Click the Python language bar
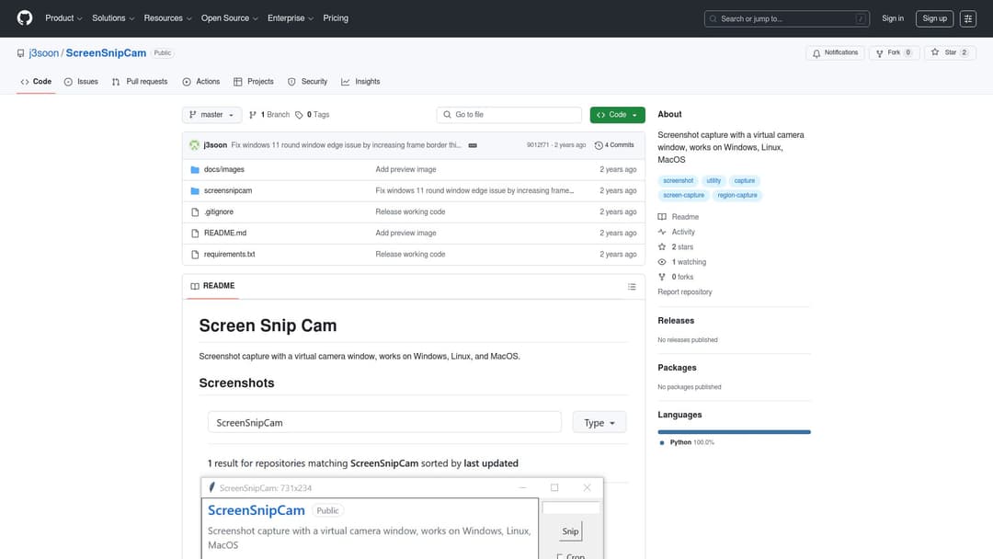This screenshot has height=559, width=993. coord(734,432)
